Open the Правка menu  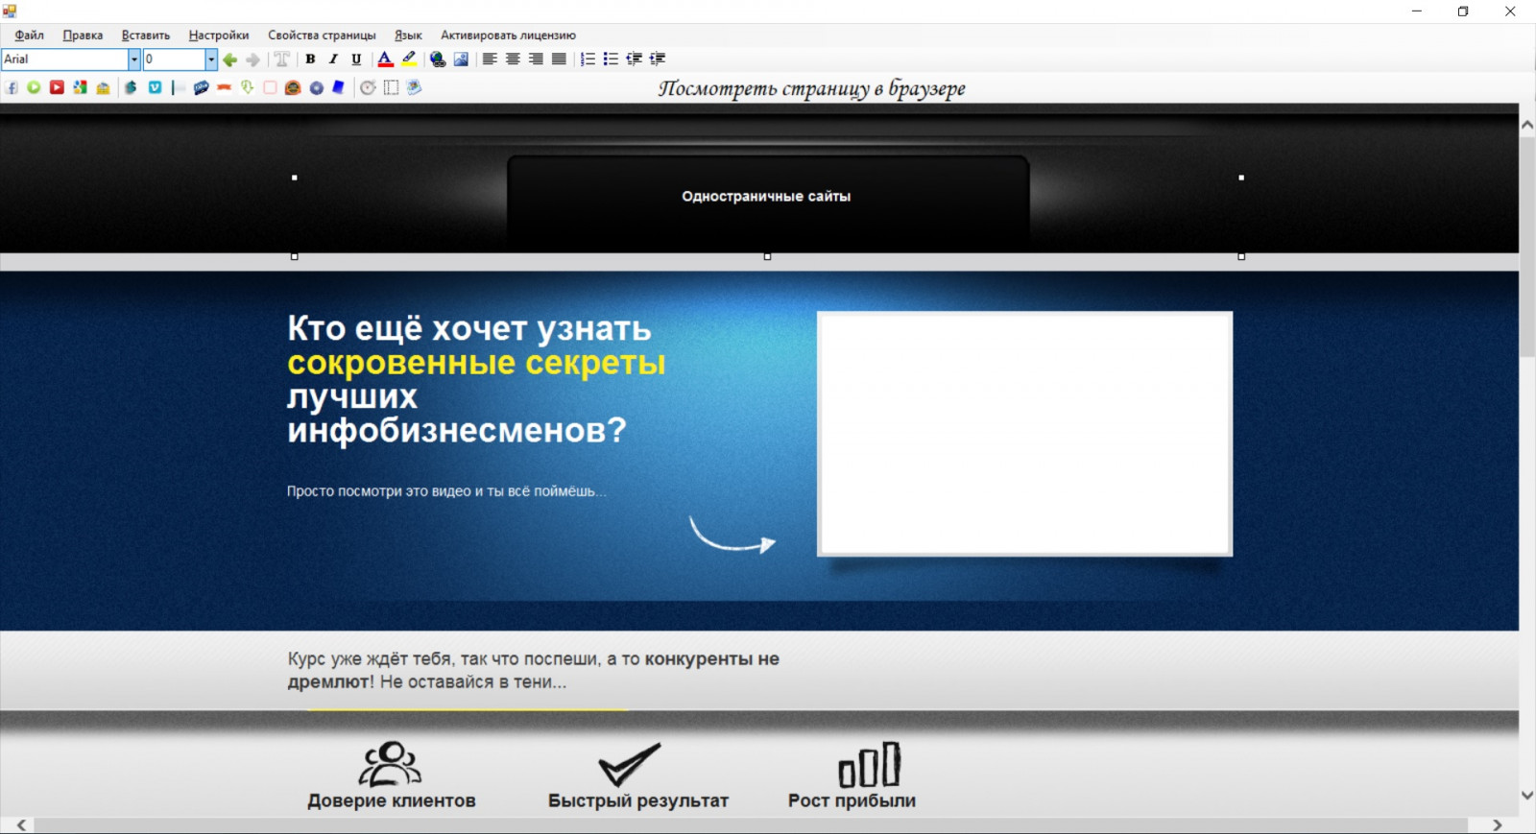point(83,36)
